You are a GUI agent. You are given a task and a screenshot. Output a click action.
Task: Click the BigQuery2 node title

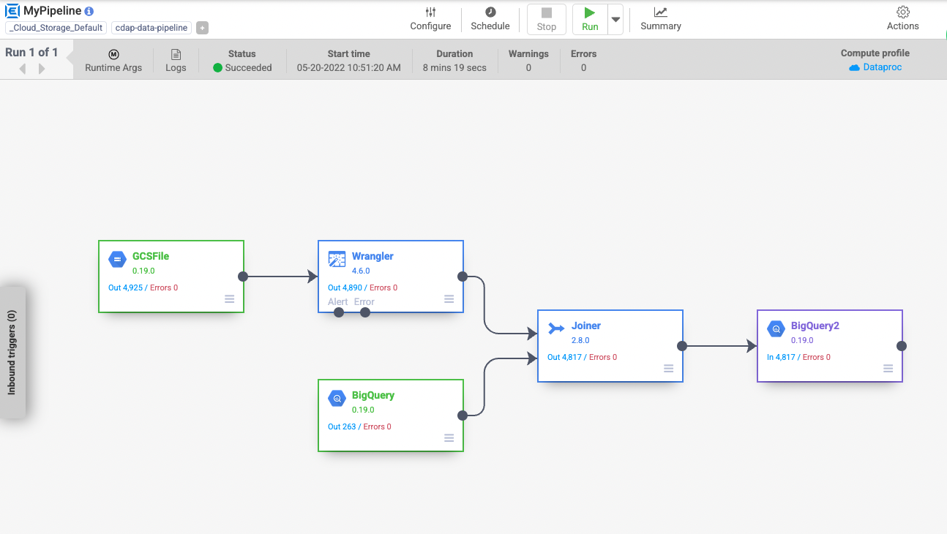pyautogui.click(x=815, y=326)
